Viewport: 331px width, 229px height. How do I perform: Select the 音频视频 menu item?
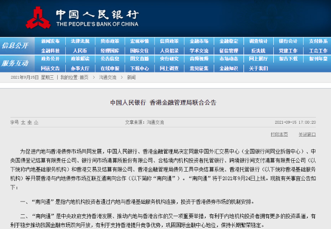(x=199, y=59)
